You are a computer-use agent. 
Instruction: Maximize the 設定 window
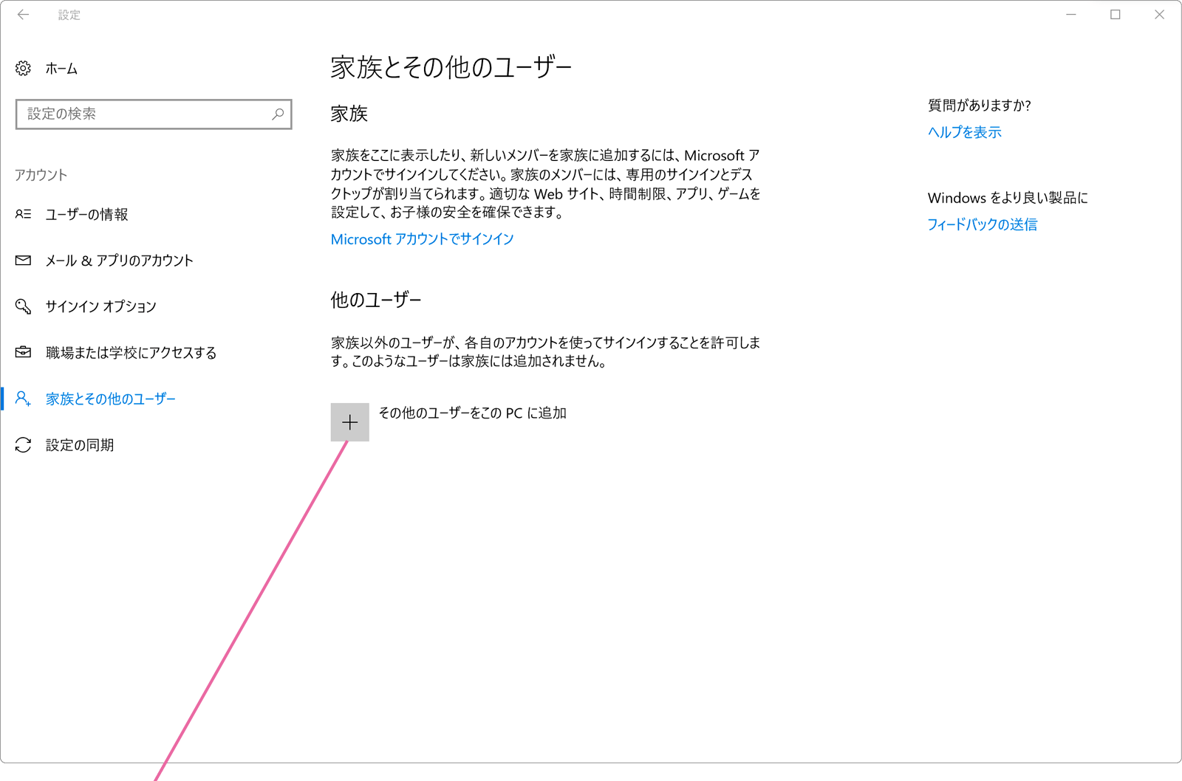coord(1116,14)
